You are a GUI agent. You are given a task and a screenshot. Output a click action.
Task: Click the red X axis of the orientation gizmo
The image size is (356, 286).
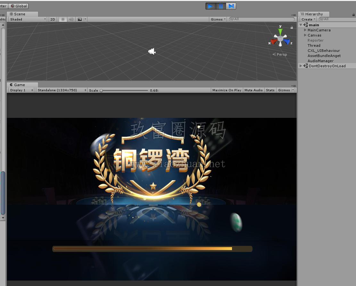(x=274, y=42)
